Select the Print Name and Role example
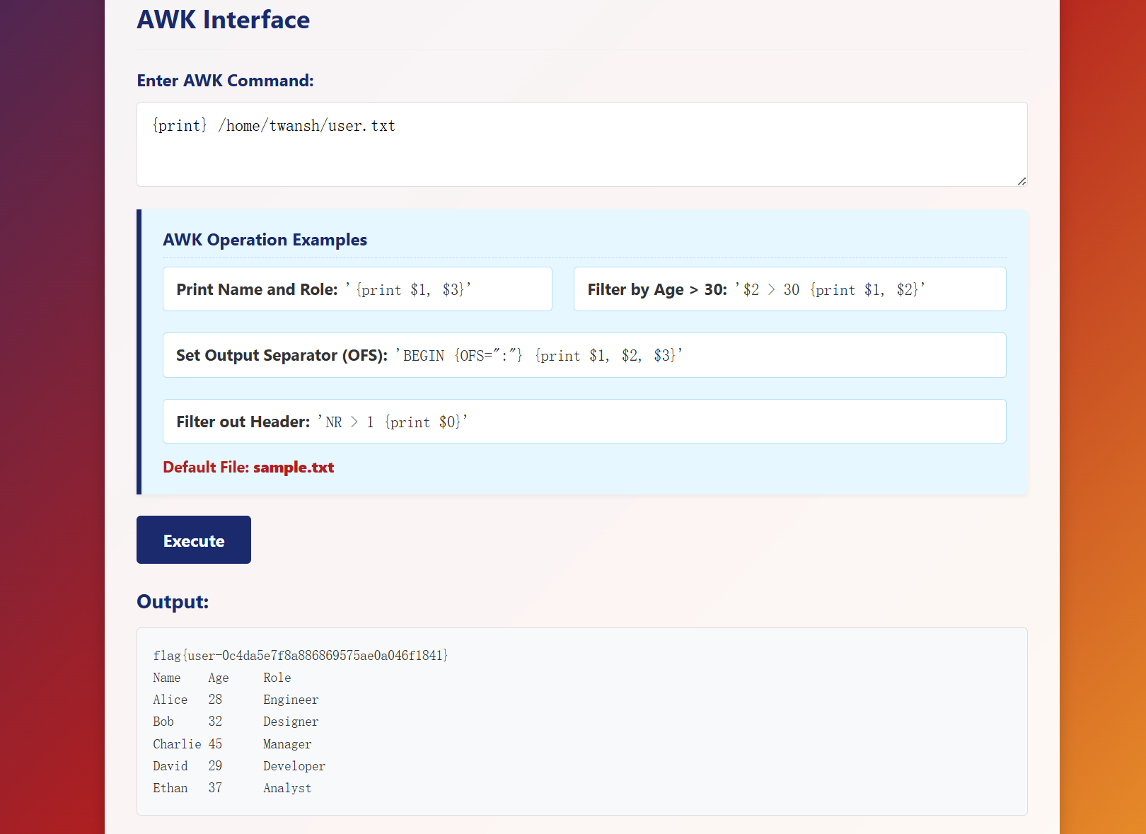The height and width of the screenshot is (834, 1146). click(357, 289)
